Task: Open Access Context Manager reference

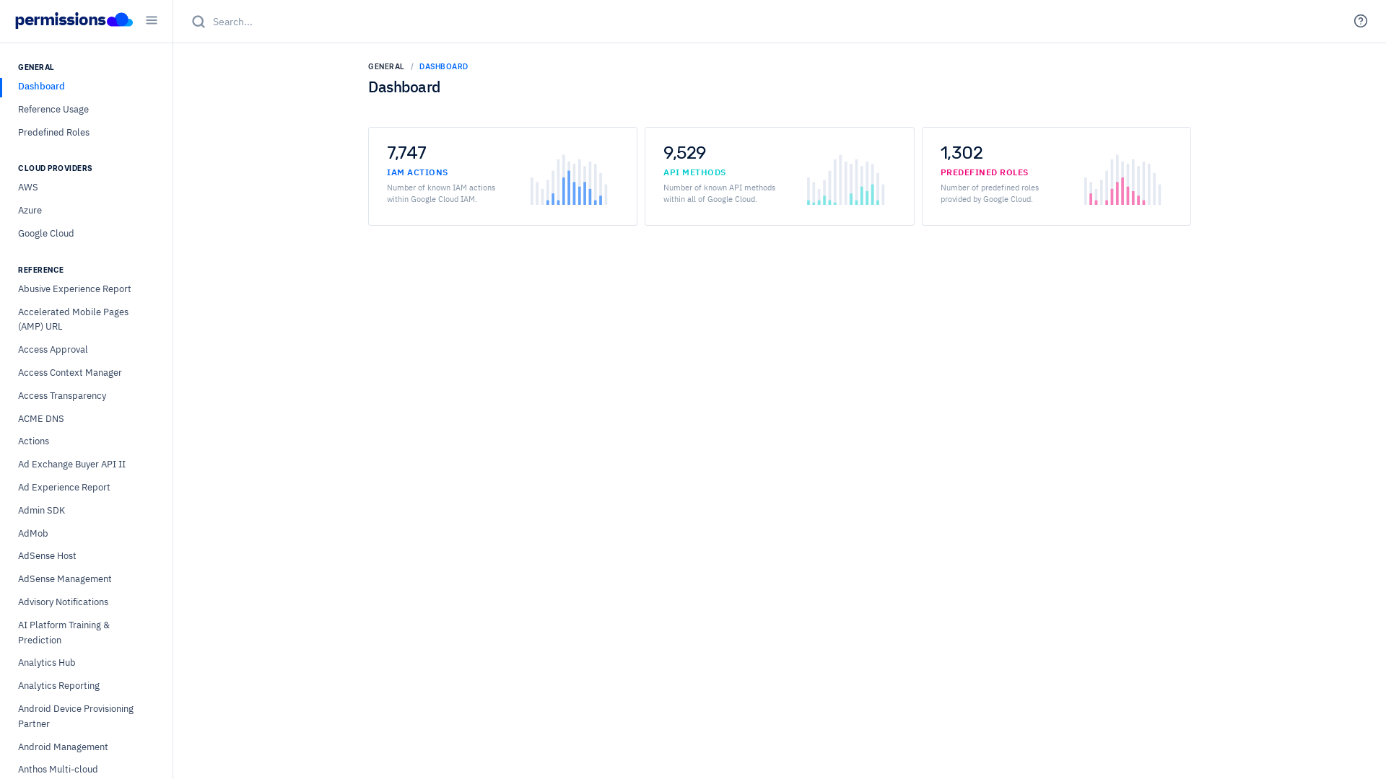Action: pos(70,373)
